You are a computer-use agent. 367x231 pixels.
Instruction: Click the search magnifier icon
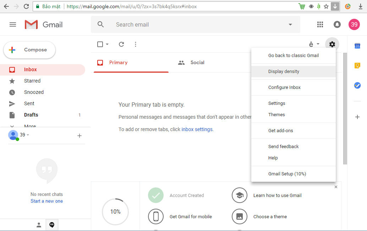click(101, 24)
